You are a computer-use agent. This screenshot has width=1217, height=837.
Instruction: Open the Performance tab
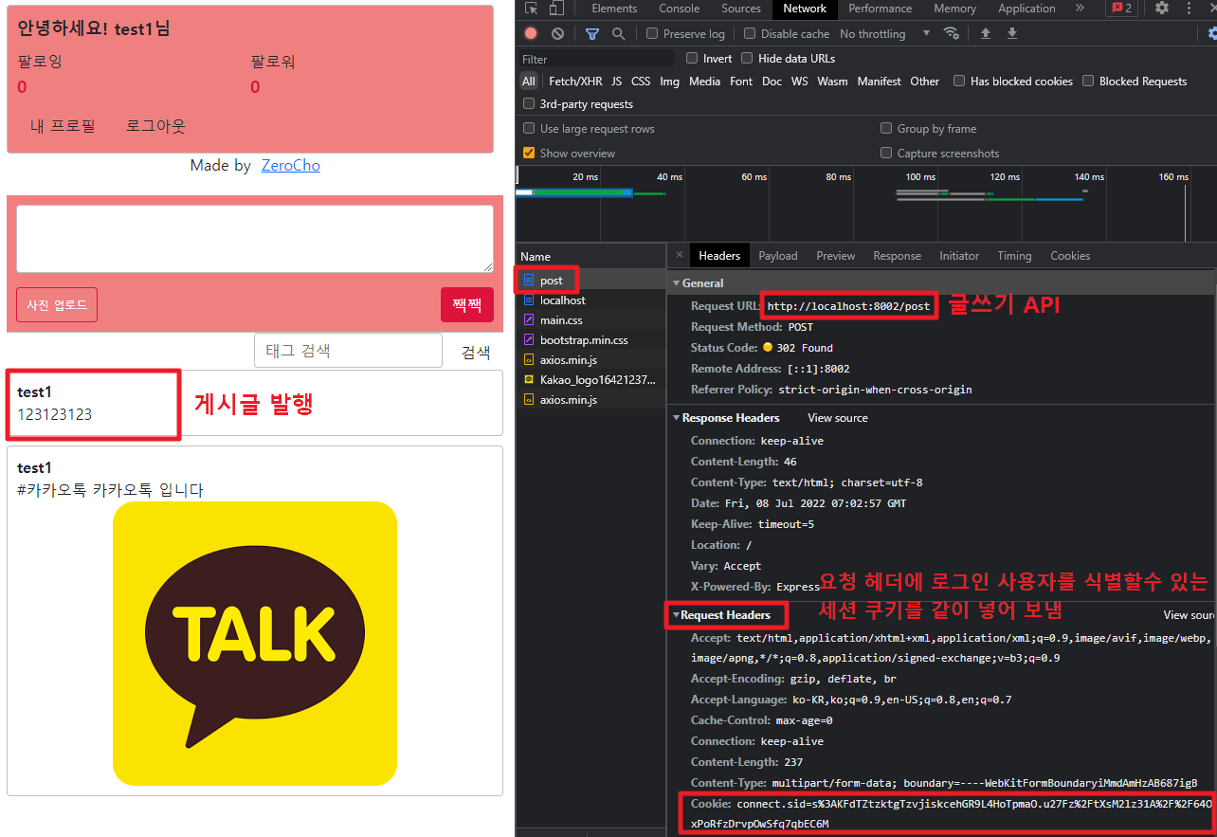pos(881,9)
